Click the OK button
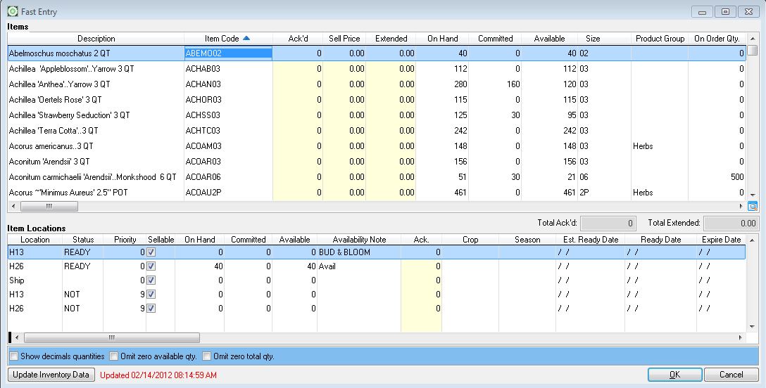The image size is (766, 388). pos(674,375)
